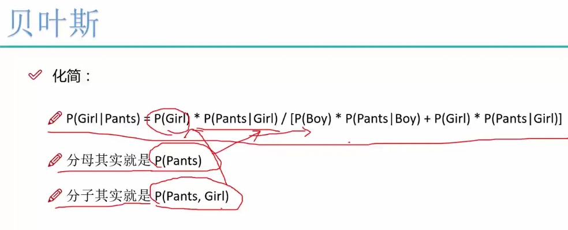This screenshot has width=568, height=230.
Task: Click the pencil icon before P(Girl|Pants)
Action: [55, 118]
